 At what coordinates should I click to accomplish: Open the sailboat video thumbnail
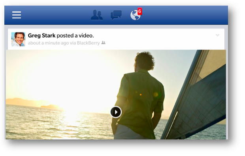(x=116, y=94)
